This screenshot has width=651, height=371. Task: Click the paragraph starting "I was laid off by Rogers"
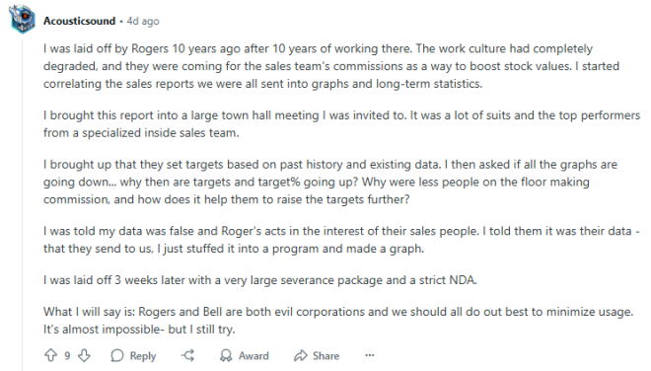(x=331, y=66)
